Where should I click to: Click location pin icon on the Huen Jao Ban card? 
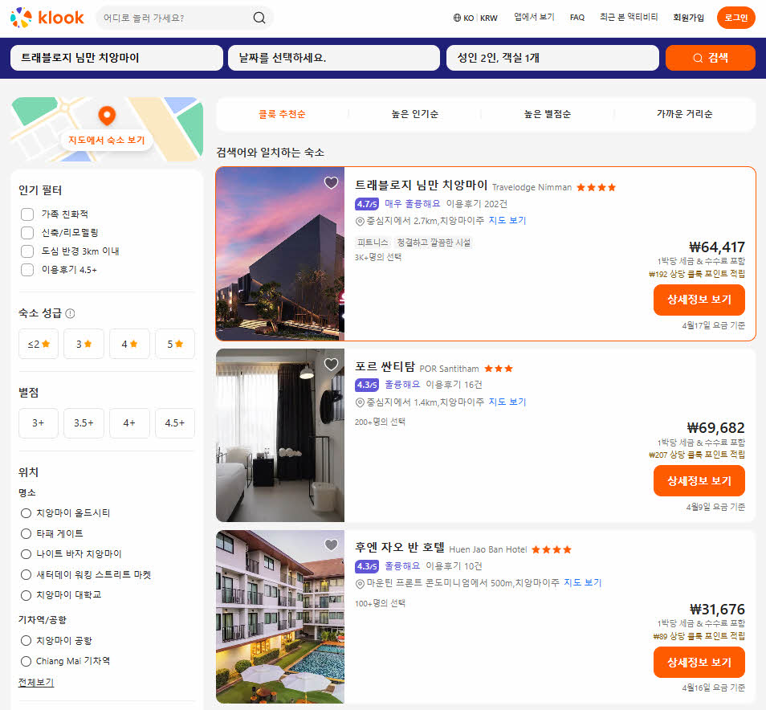(360, 583)
